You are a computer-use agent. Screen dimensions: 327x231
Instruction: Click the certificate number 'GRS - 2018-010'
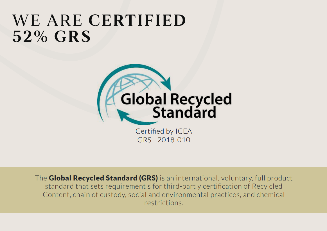pos(164,140)
